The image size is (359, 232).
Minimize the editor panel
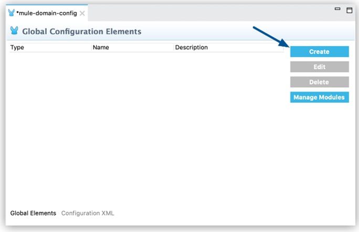pos(337,9)
